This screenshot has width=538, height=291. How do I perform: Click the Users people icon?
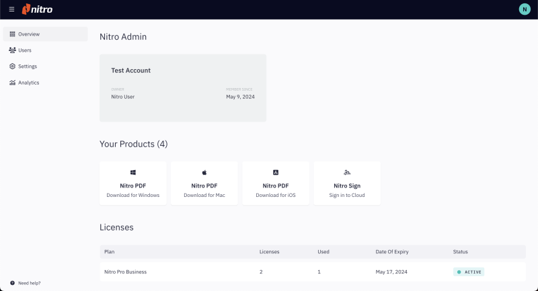click(x=12, y=50)
